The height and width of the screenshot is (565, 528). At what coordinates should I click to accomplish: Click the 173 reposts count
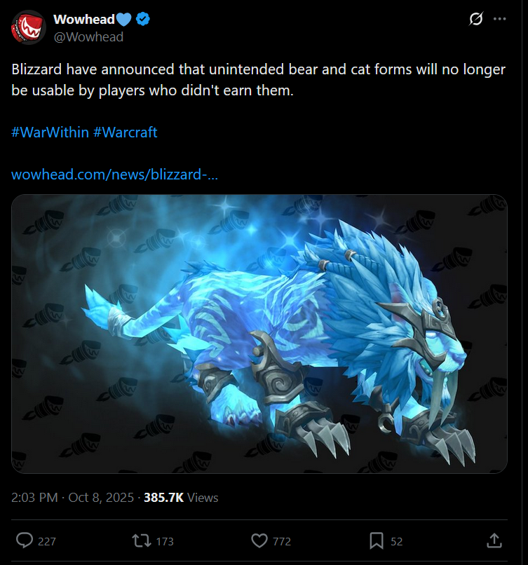click(165, 541)
